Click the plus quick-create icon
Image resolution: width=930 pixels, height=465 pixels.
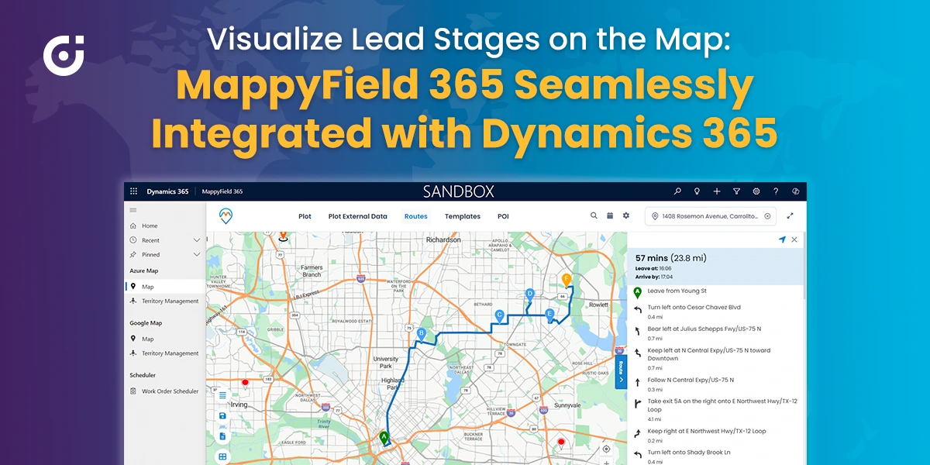[717, 191]
